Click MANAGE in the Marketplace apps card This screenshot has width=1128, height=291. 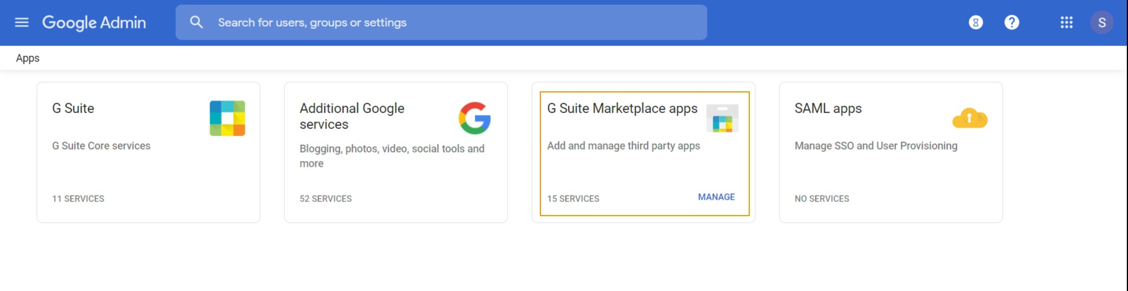716,197
